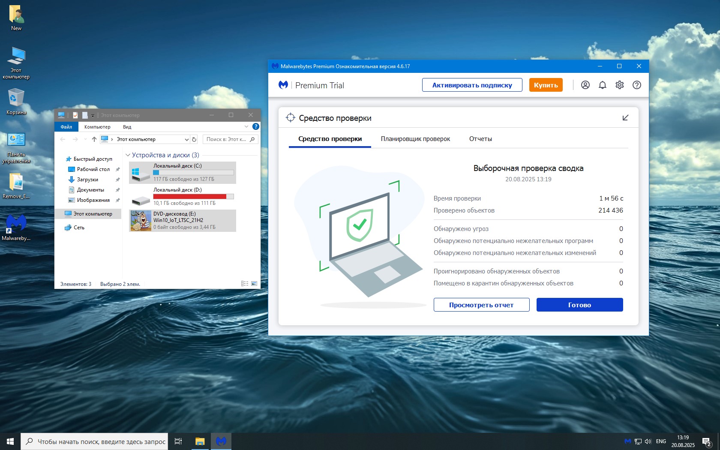
Task: Click the Explorer search field
Action: 226,139
